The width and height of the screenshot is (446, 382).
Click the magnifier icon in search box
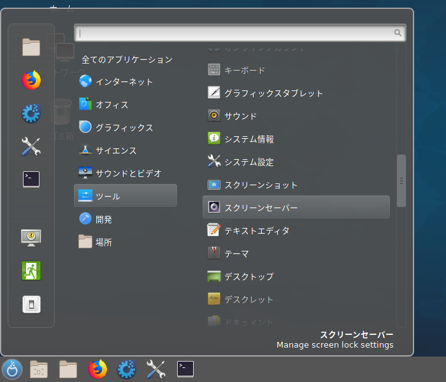pos(398,32)
